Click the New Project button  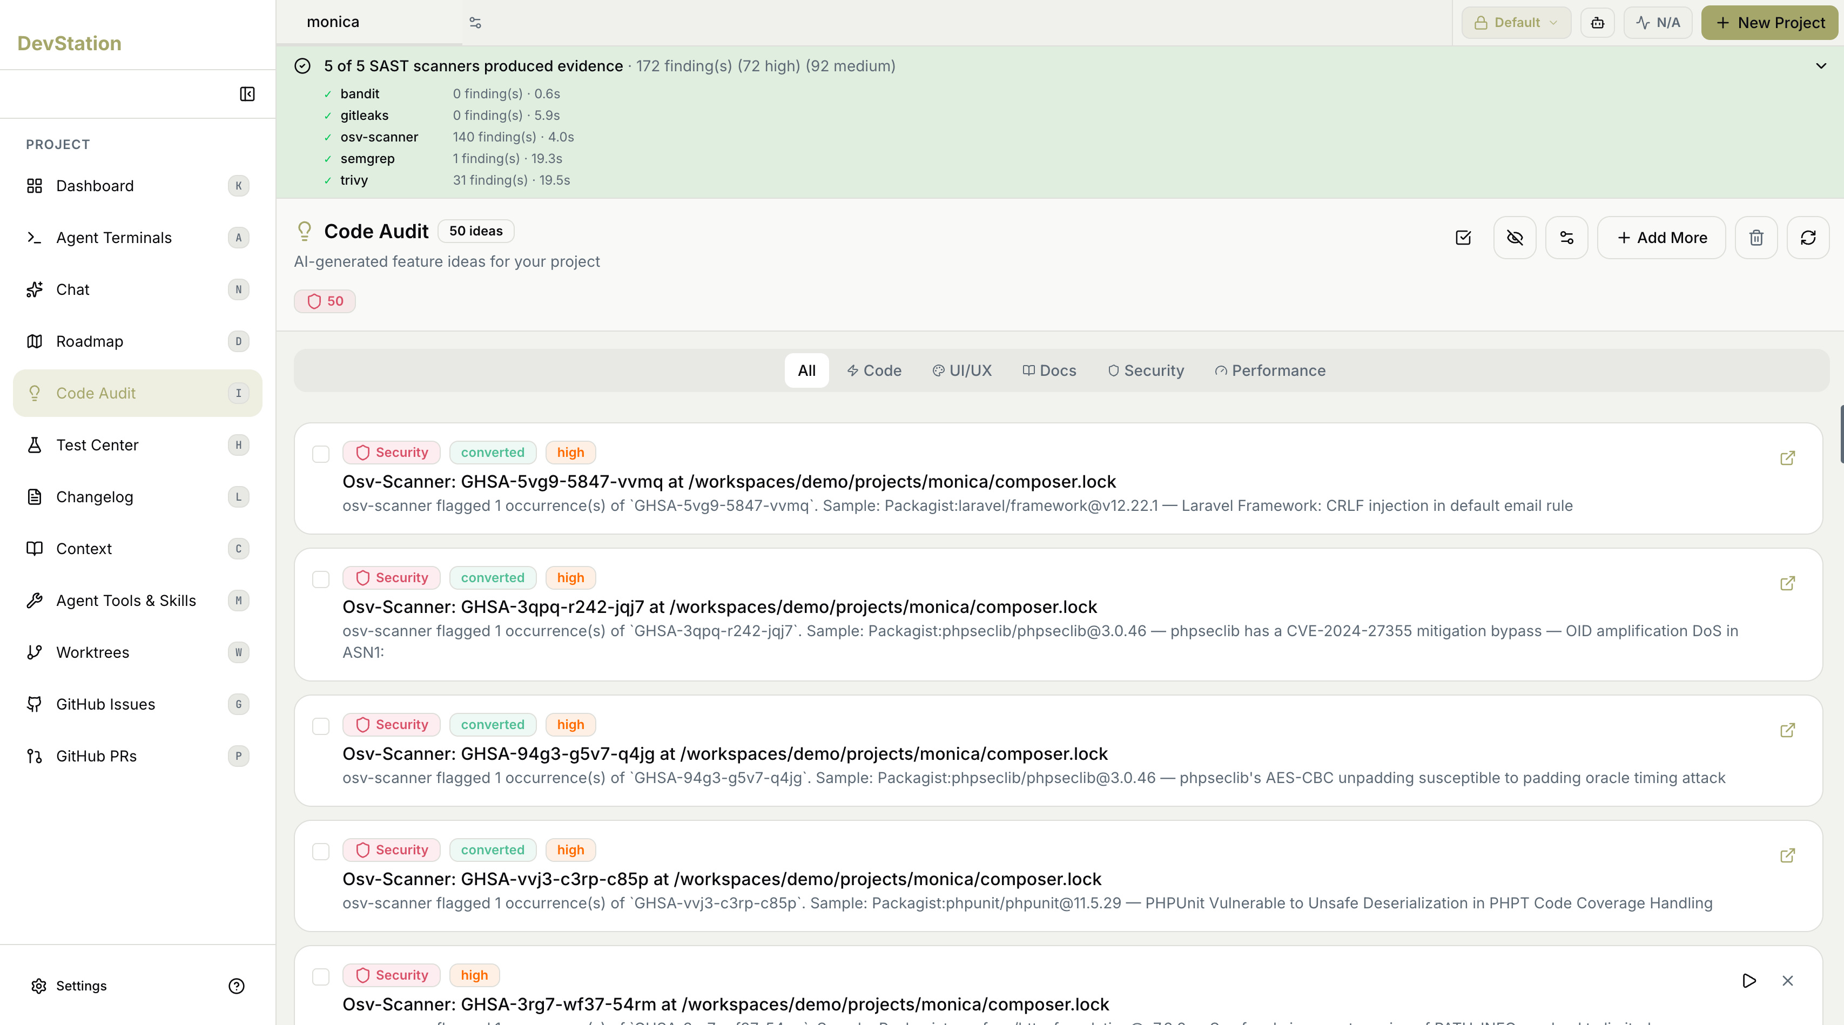click(1769, 23)
